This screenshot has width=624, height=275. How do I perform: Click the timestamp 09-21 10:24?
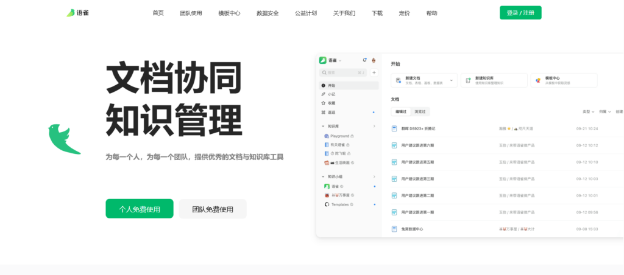[x=587, y=129]
